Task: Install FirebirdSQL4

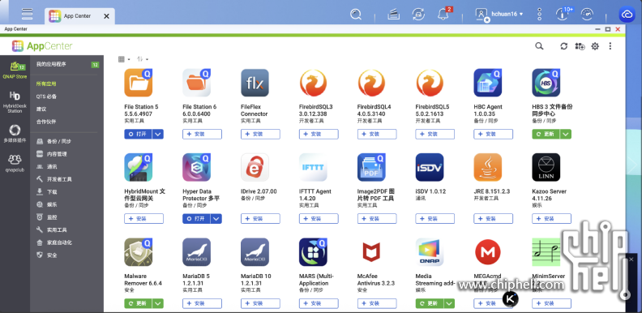Action: [377, 134]
